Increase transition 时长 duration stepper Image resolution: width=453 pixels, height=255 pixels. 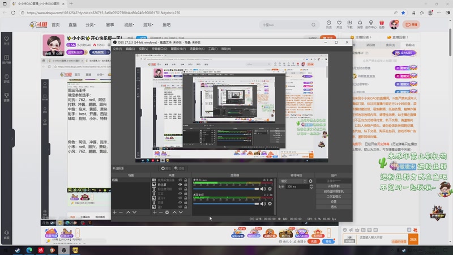(311, 186)
